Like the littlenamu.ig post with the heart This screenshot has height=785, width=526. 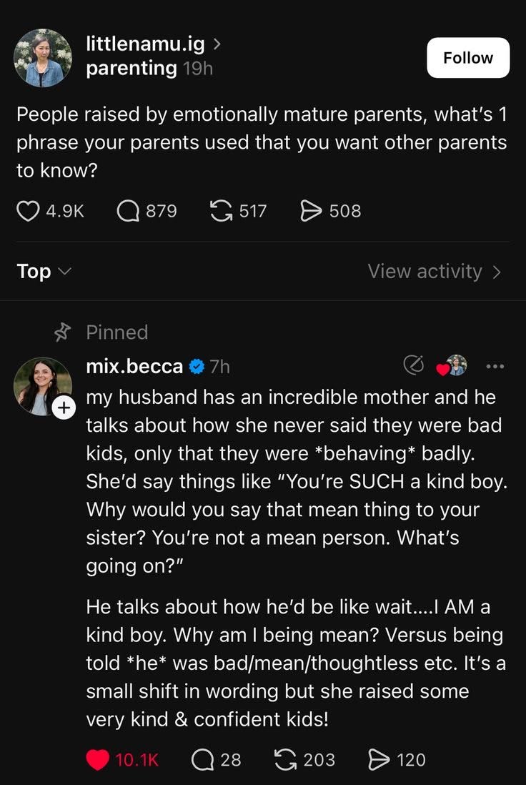click(x=28, y=211)
